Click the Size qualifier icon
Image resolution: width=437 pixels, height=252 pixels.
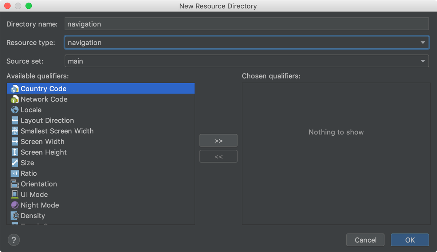[x=15, y=163]
